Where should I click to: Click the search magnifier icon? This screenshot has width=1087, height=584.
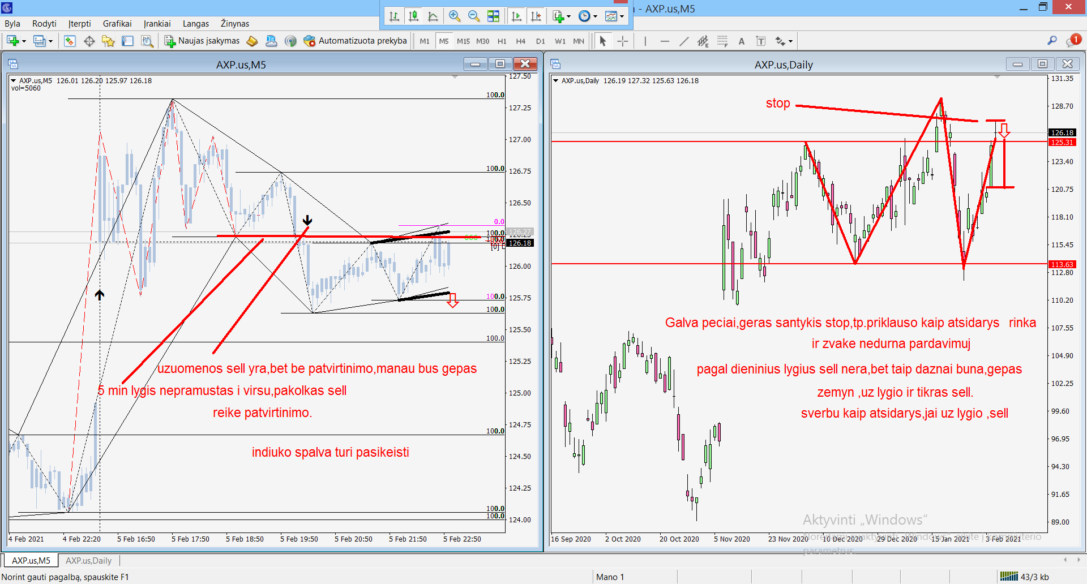pos(1052,40)
